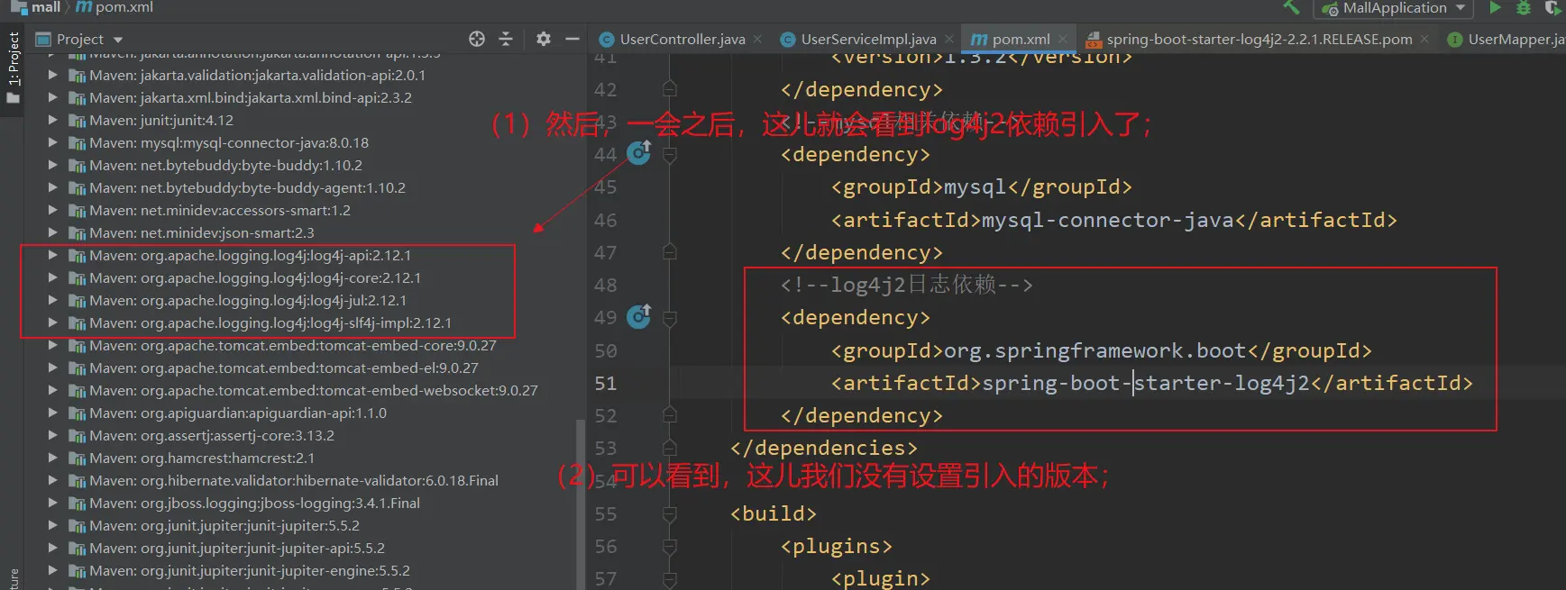
Task: Select Maven: tomcat-embed-core:9.0.27 entry
Action: [293, 345]
